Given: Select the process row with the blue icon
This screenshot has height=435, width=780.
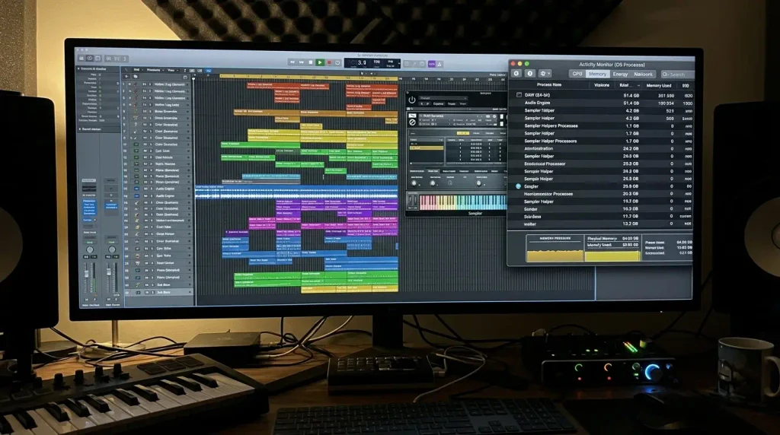Looking at the screenshot, I should (601, 186).
